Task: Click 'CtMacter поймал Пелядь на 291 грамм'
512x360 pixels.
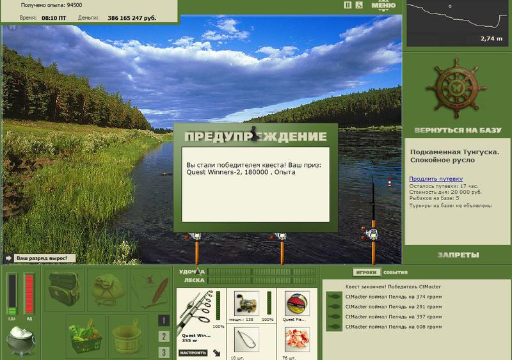Action: click(x=394, y=307)
